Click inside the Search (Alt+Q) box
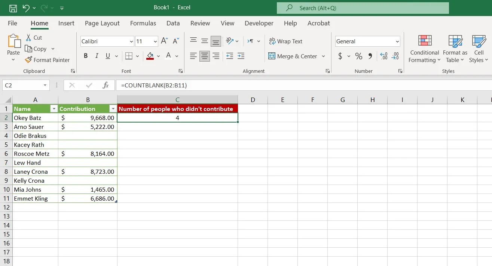 (363, 7)
